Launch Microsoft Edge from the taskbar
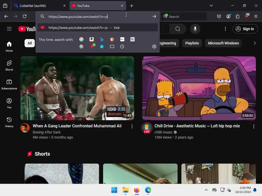 pos(148,190)
